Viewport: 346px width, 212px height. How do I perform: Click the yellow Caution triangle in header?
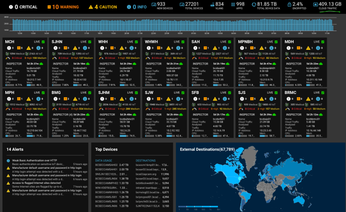(x=90, y=7)
